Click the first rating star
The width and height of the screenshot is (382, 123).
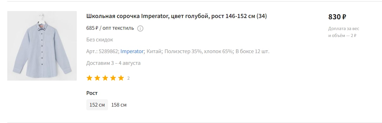[x=89, y=78]
